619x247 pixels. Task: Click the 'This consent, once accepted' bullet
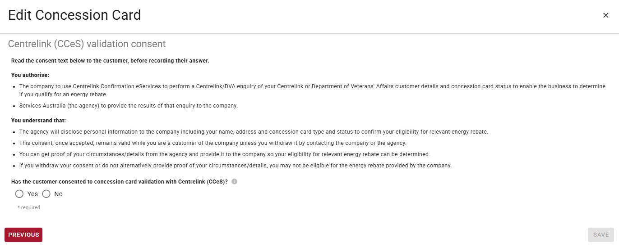tap(213, 143)
